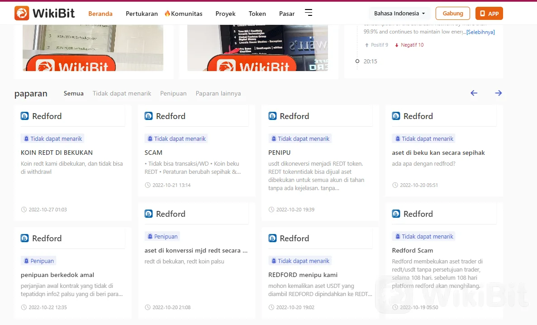
Task: Open the 'aset di konverssi mjd redt secara ...' title
Action: 196,251
